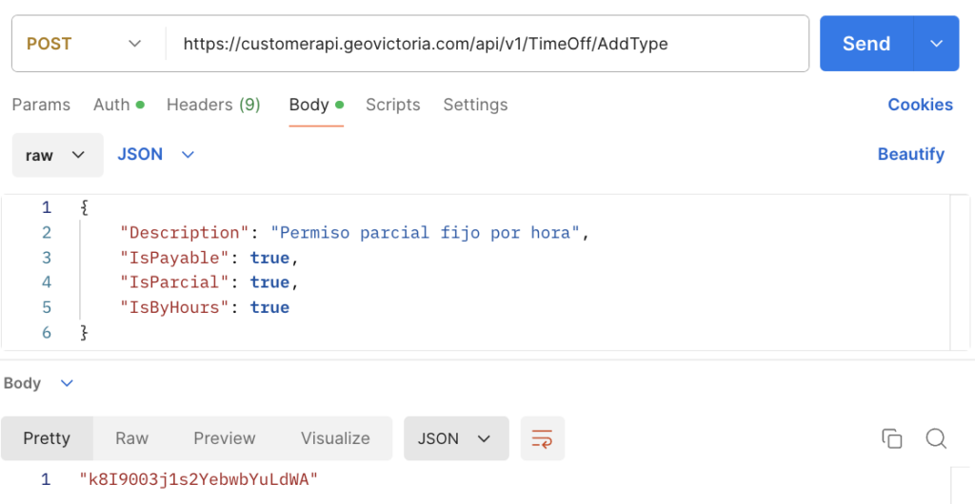This screenshot has height=504, width=975.
Task: Switch to Preview response view
Action: [224, 438]
